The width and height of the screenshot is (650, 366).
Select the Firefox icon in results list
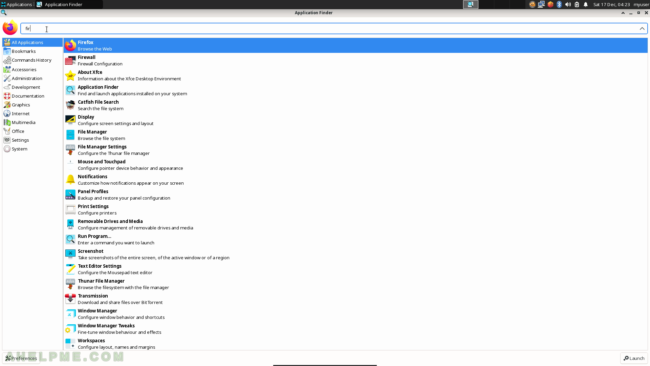click(x=70, y=45)
